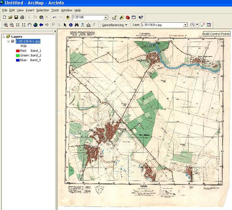Select the Pan hand tool
The width and height of the screenshot is (232, 210).
(29, 25)
